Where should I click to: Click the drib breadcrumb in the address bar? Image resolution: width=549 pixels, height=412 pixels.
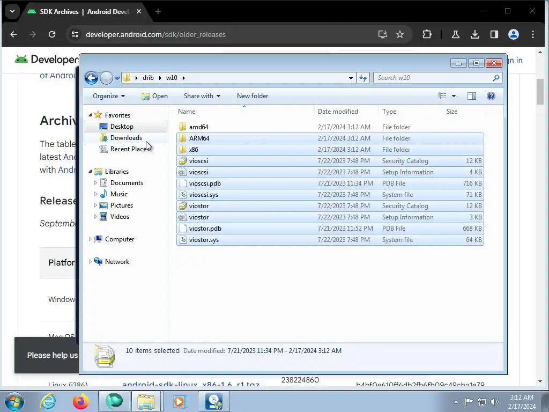click(148, 78)
